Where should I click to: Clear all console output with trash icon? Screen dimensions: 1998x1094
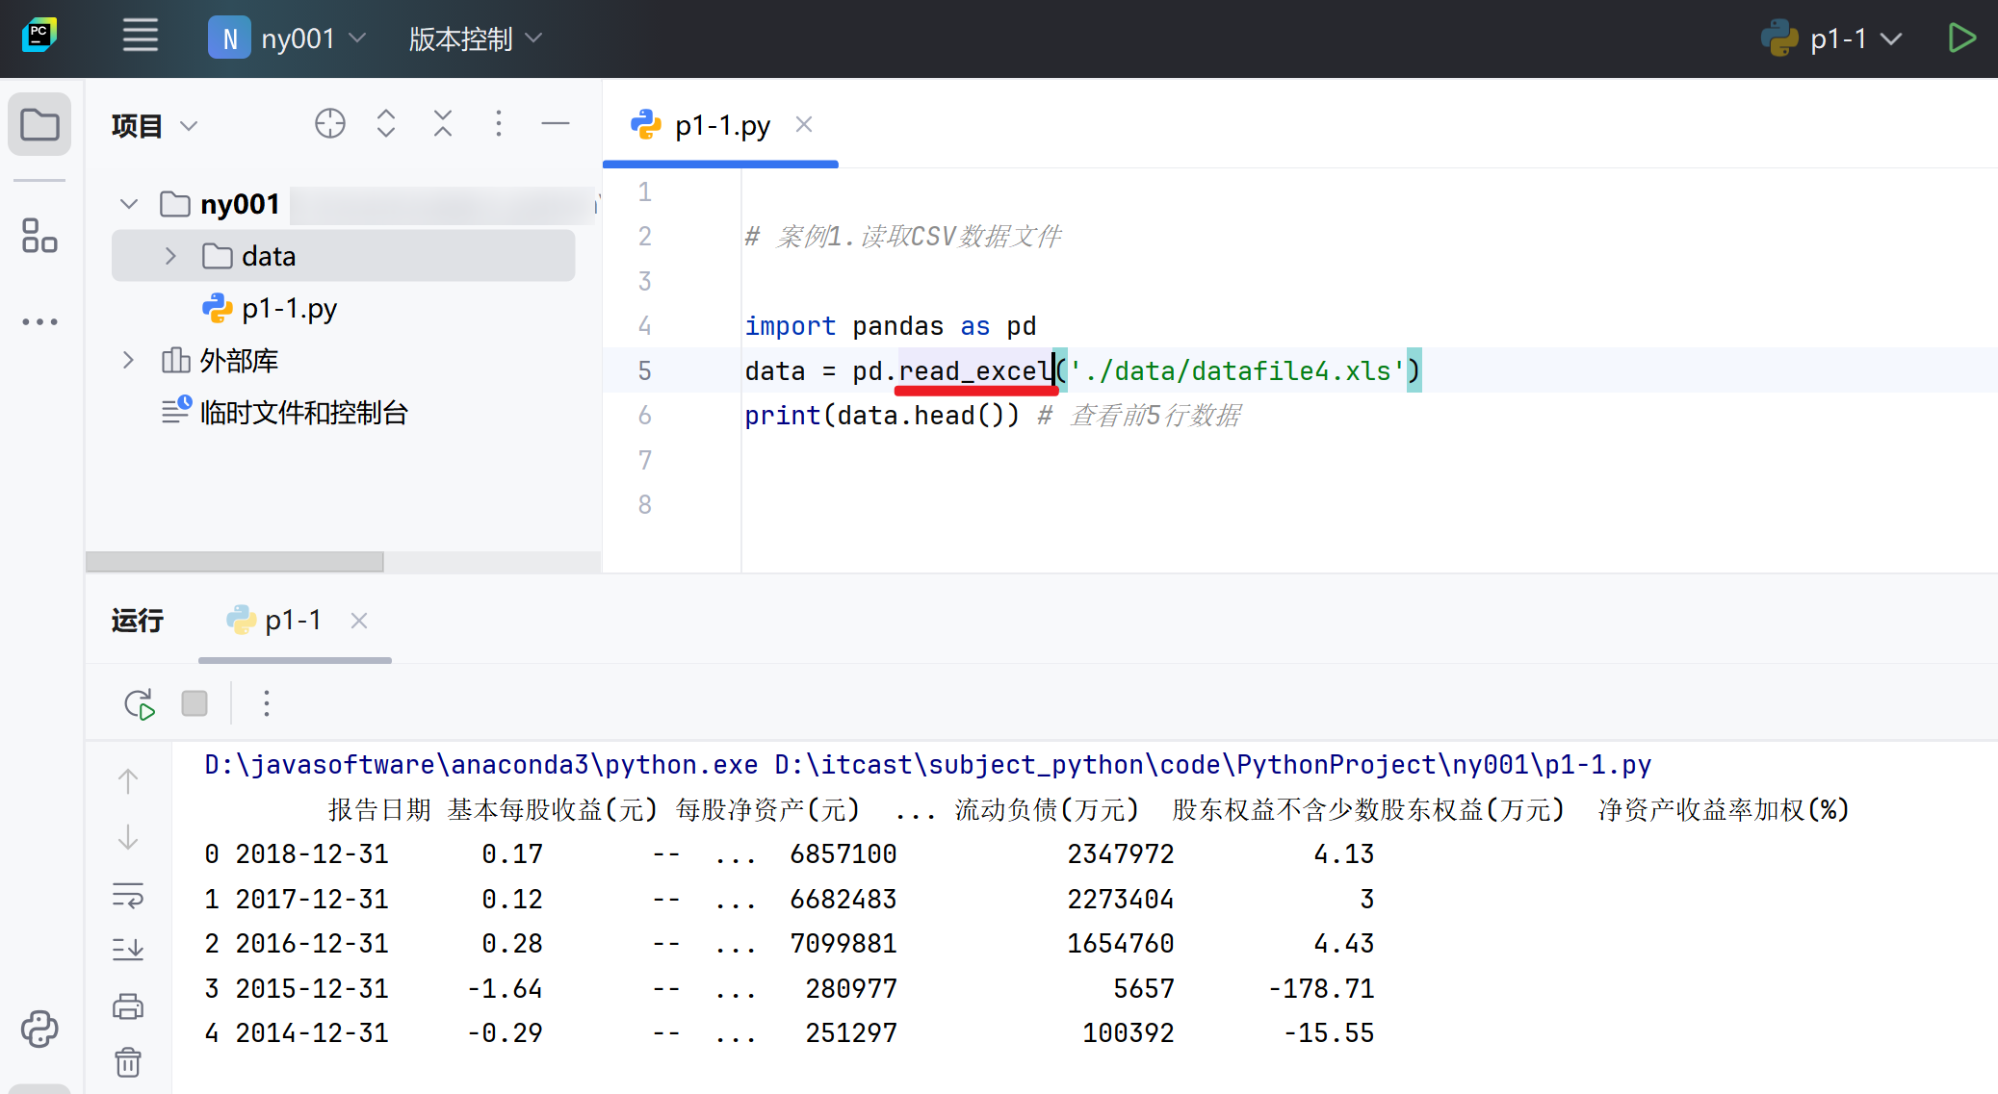(x=128, y=1062)
